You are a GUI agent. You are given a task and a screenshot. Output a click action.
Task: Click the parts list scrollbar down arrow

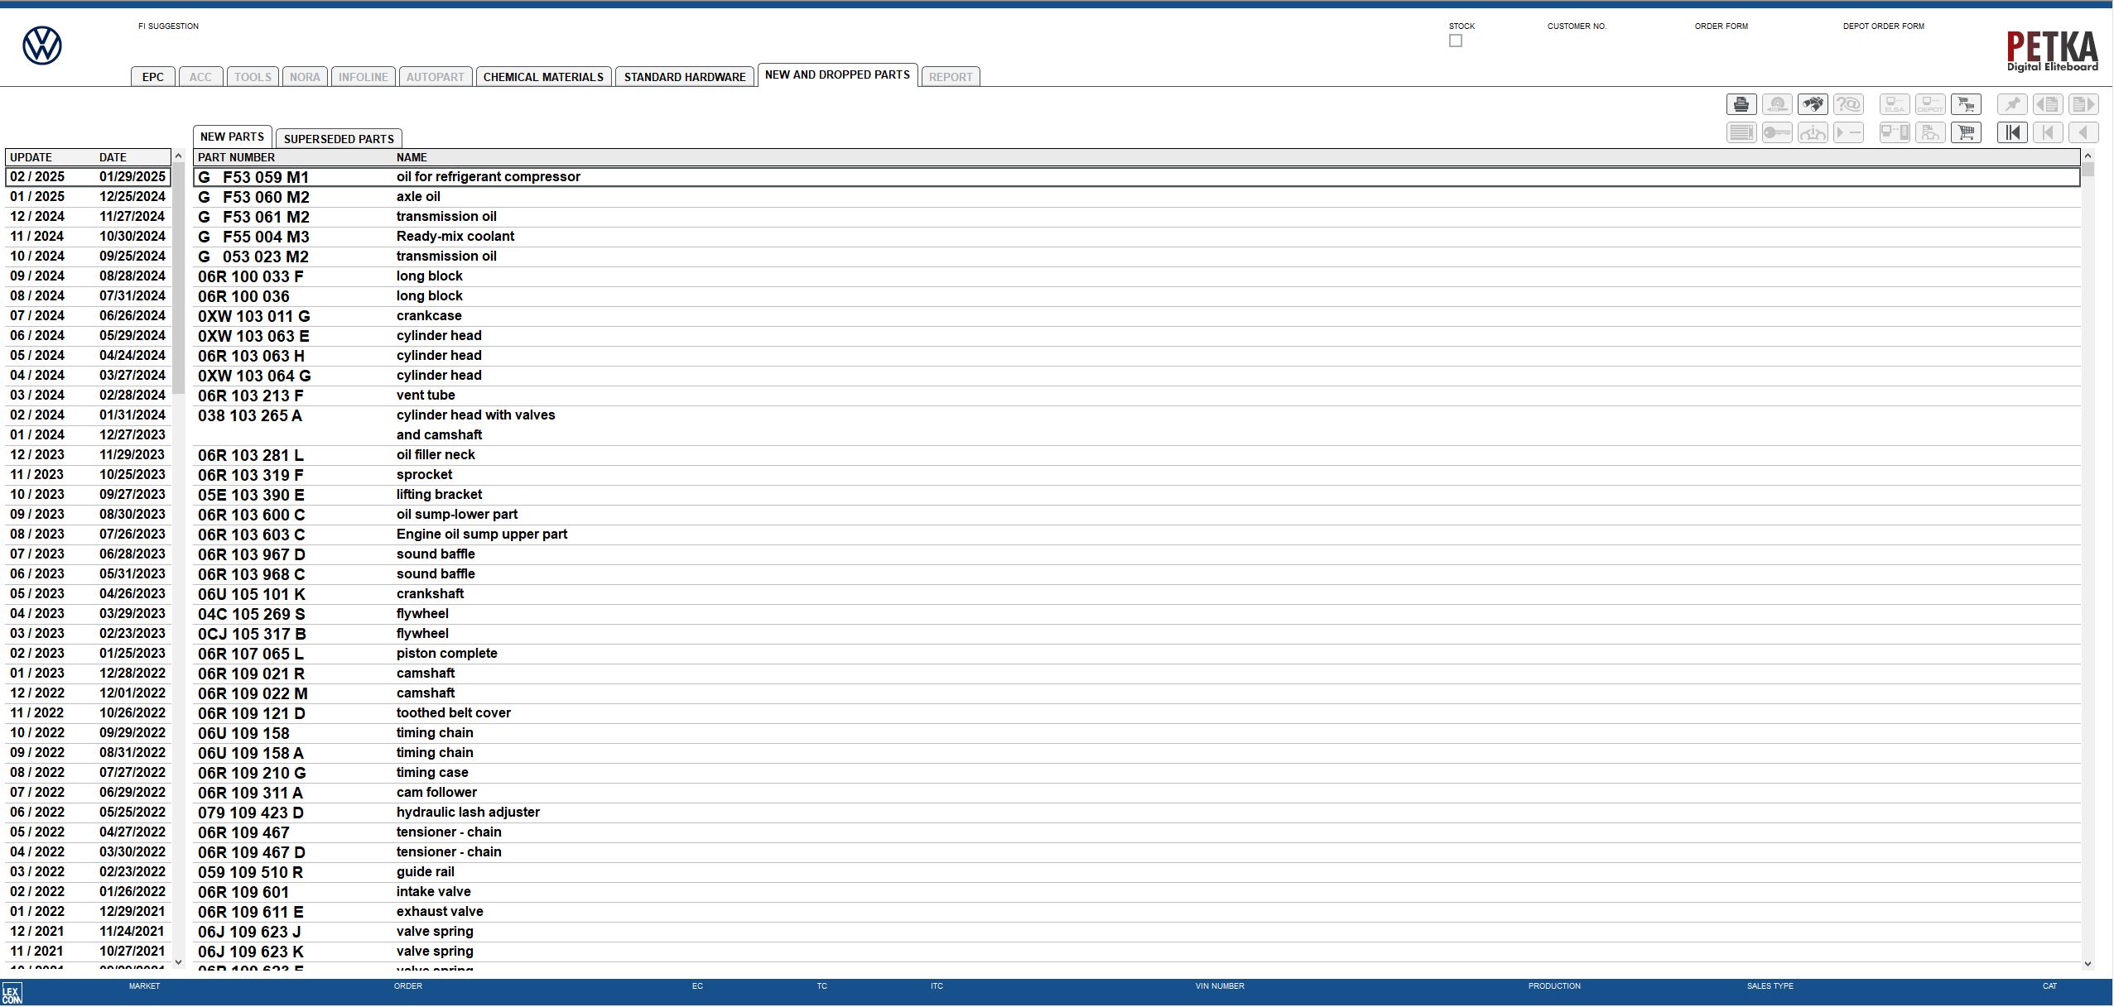pos(2088,964)
